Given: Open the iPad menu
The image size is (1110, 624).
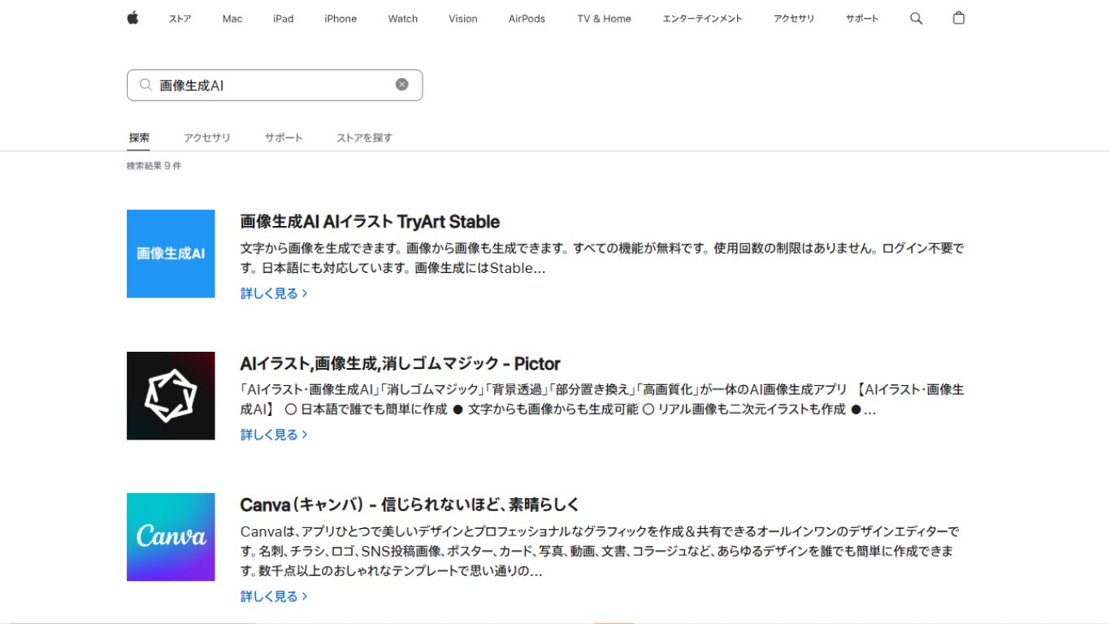Looking at the screenshot, I should coord(284,19).
